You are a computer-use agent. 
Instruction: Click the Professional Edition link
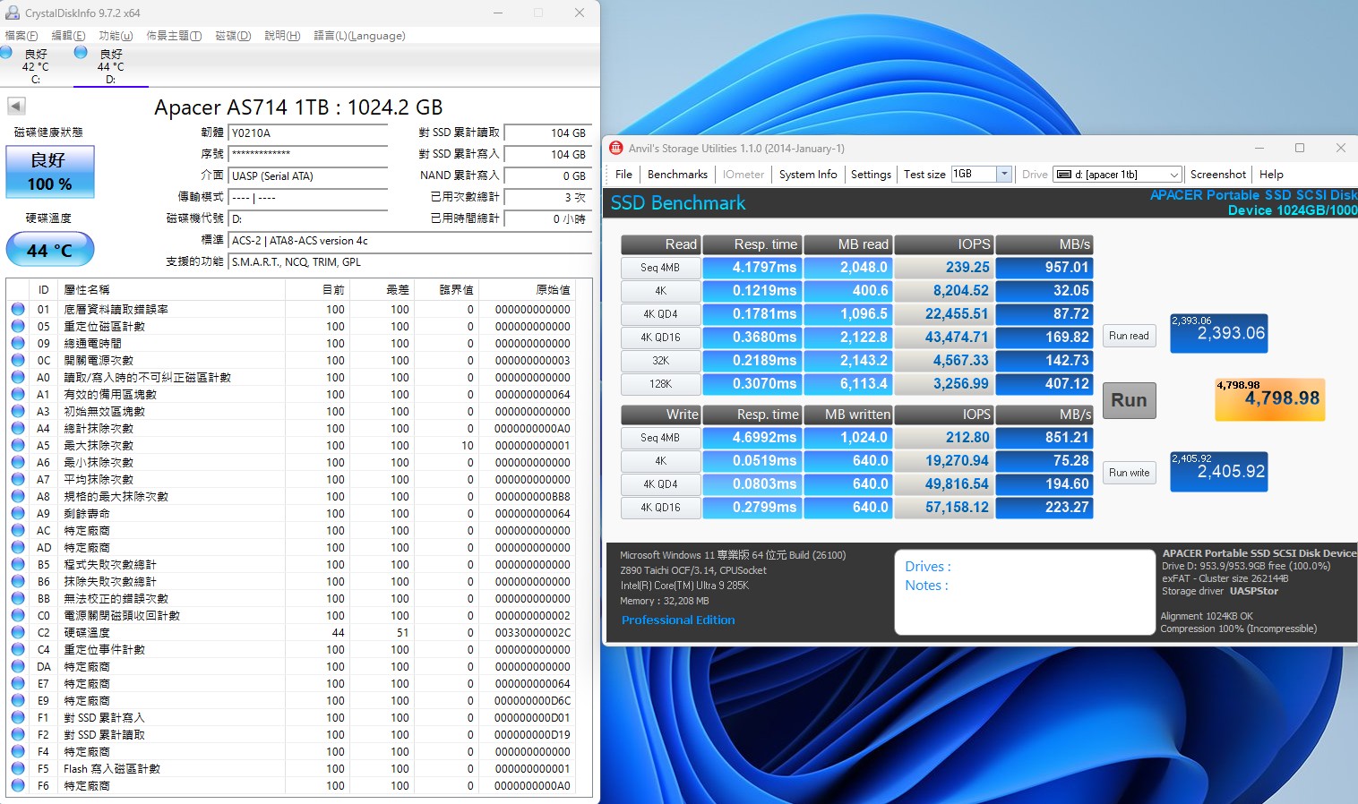[x=678, y=620]
